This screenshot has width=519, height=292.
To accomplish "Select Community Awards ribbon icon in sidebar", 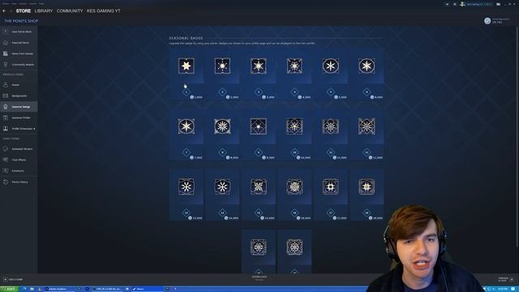I will (x=6, y=65).
